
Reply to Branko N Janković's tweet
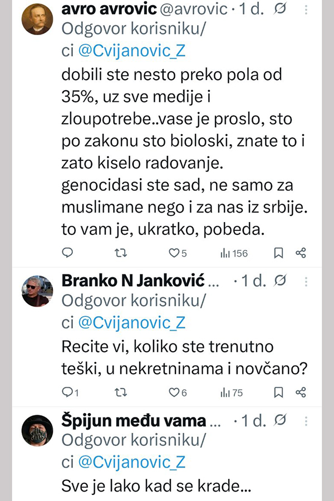click(x=67, y=392)
